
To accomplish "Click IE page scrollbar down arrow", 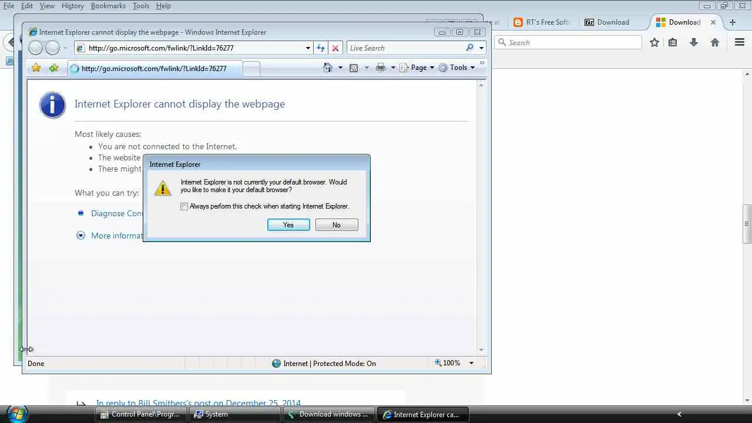I will [x=481, y=350].
